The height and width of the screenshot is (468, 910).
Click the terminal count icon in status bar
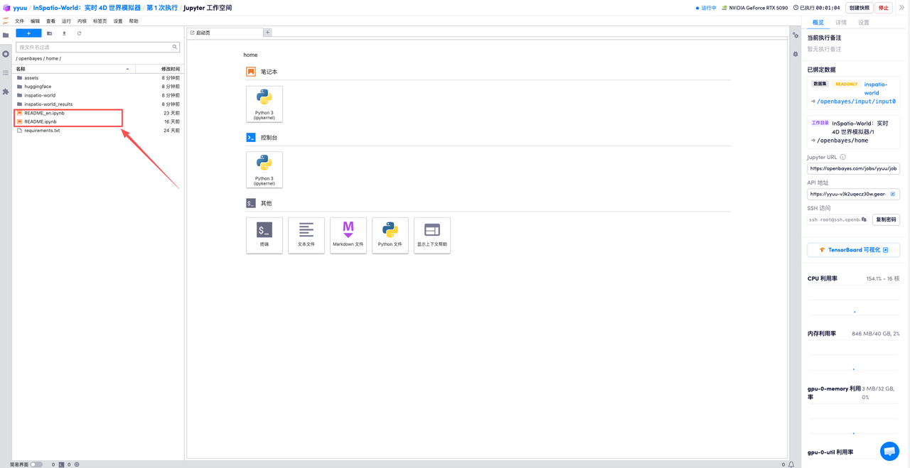tap(61, 464)
